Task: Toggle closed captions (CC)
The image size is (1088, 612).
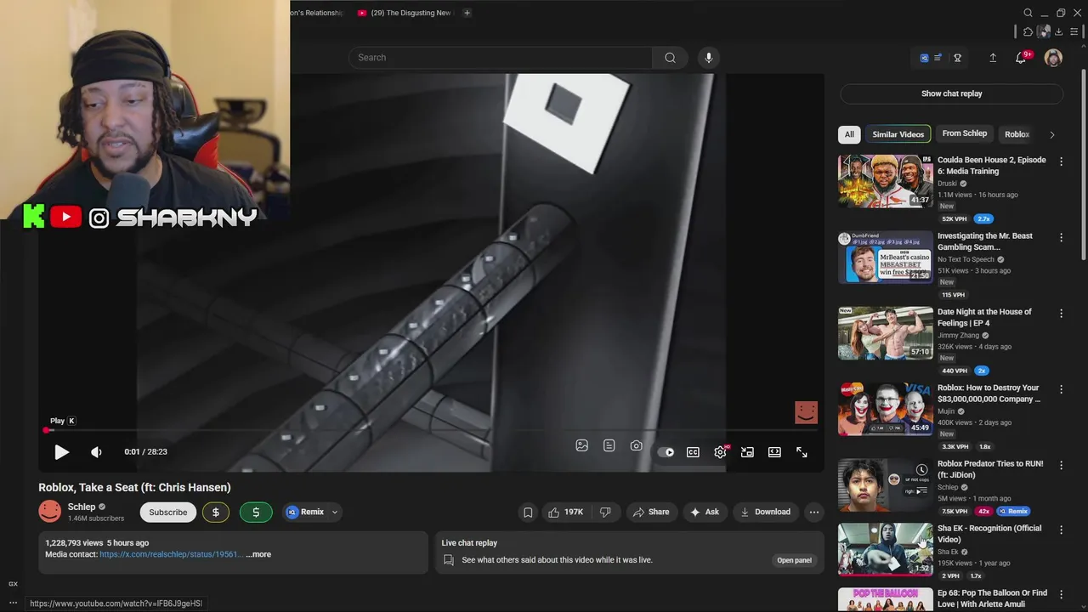Action: pyautogui.click(x=694, y=452)
